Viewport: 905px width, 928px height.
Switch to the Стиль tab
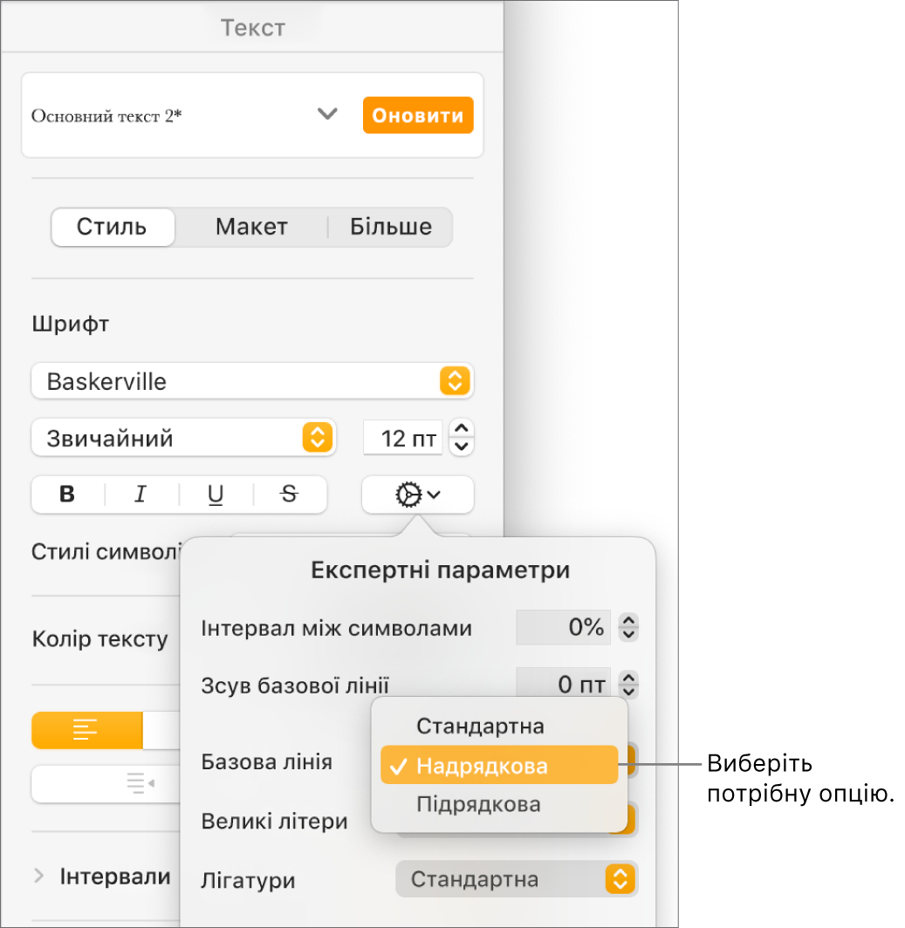click(112, 228)
